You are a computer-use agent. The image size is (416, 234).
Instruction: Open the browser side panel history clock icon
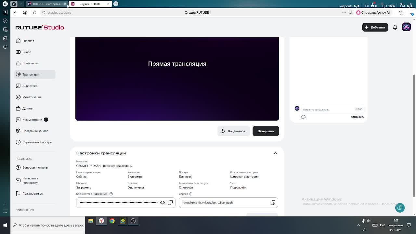pos(5,47)
